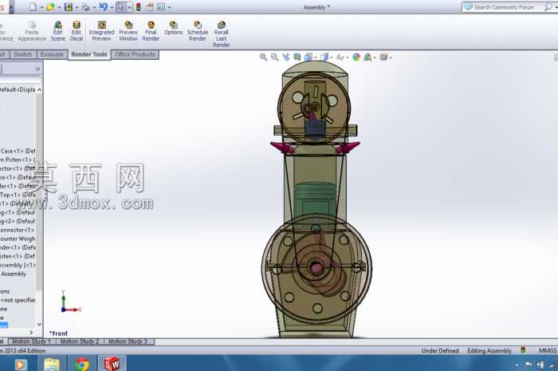The image size is (558, 371).
Task: Open the Select tool dropdown arrow
Action: tap(129, 7)
